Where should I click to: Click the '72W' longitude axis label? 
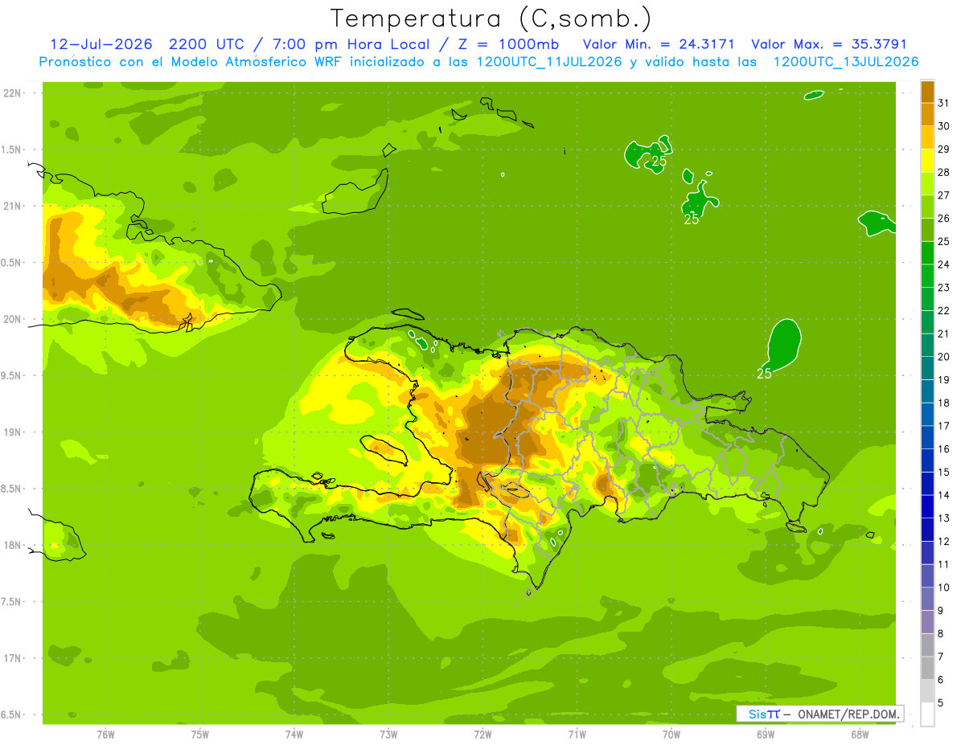pyautogui.click(x=482, y=734)
